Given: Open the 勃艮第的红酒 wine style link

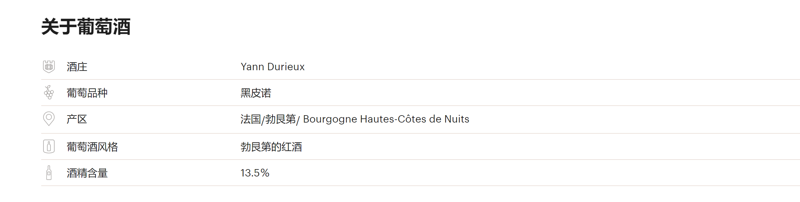Looking at the screenshot, I should 271,147.
